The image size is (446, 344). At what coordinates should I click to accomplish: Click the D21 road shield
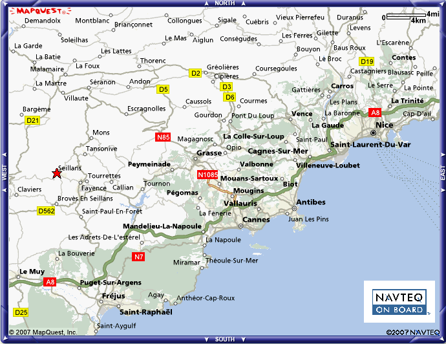point(32,120)
